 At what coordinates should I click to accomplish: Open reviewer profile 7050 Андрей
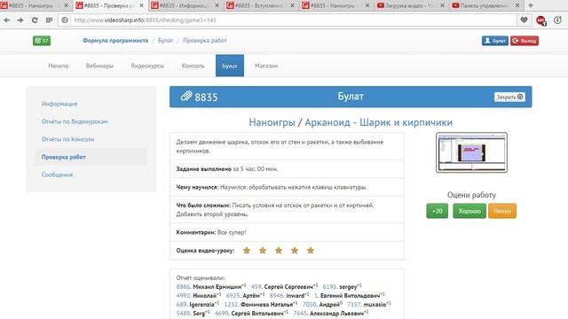pos(322,305)
